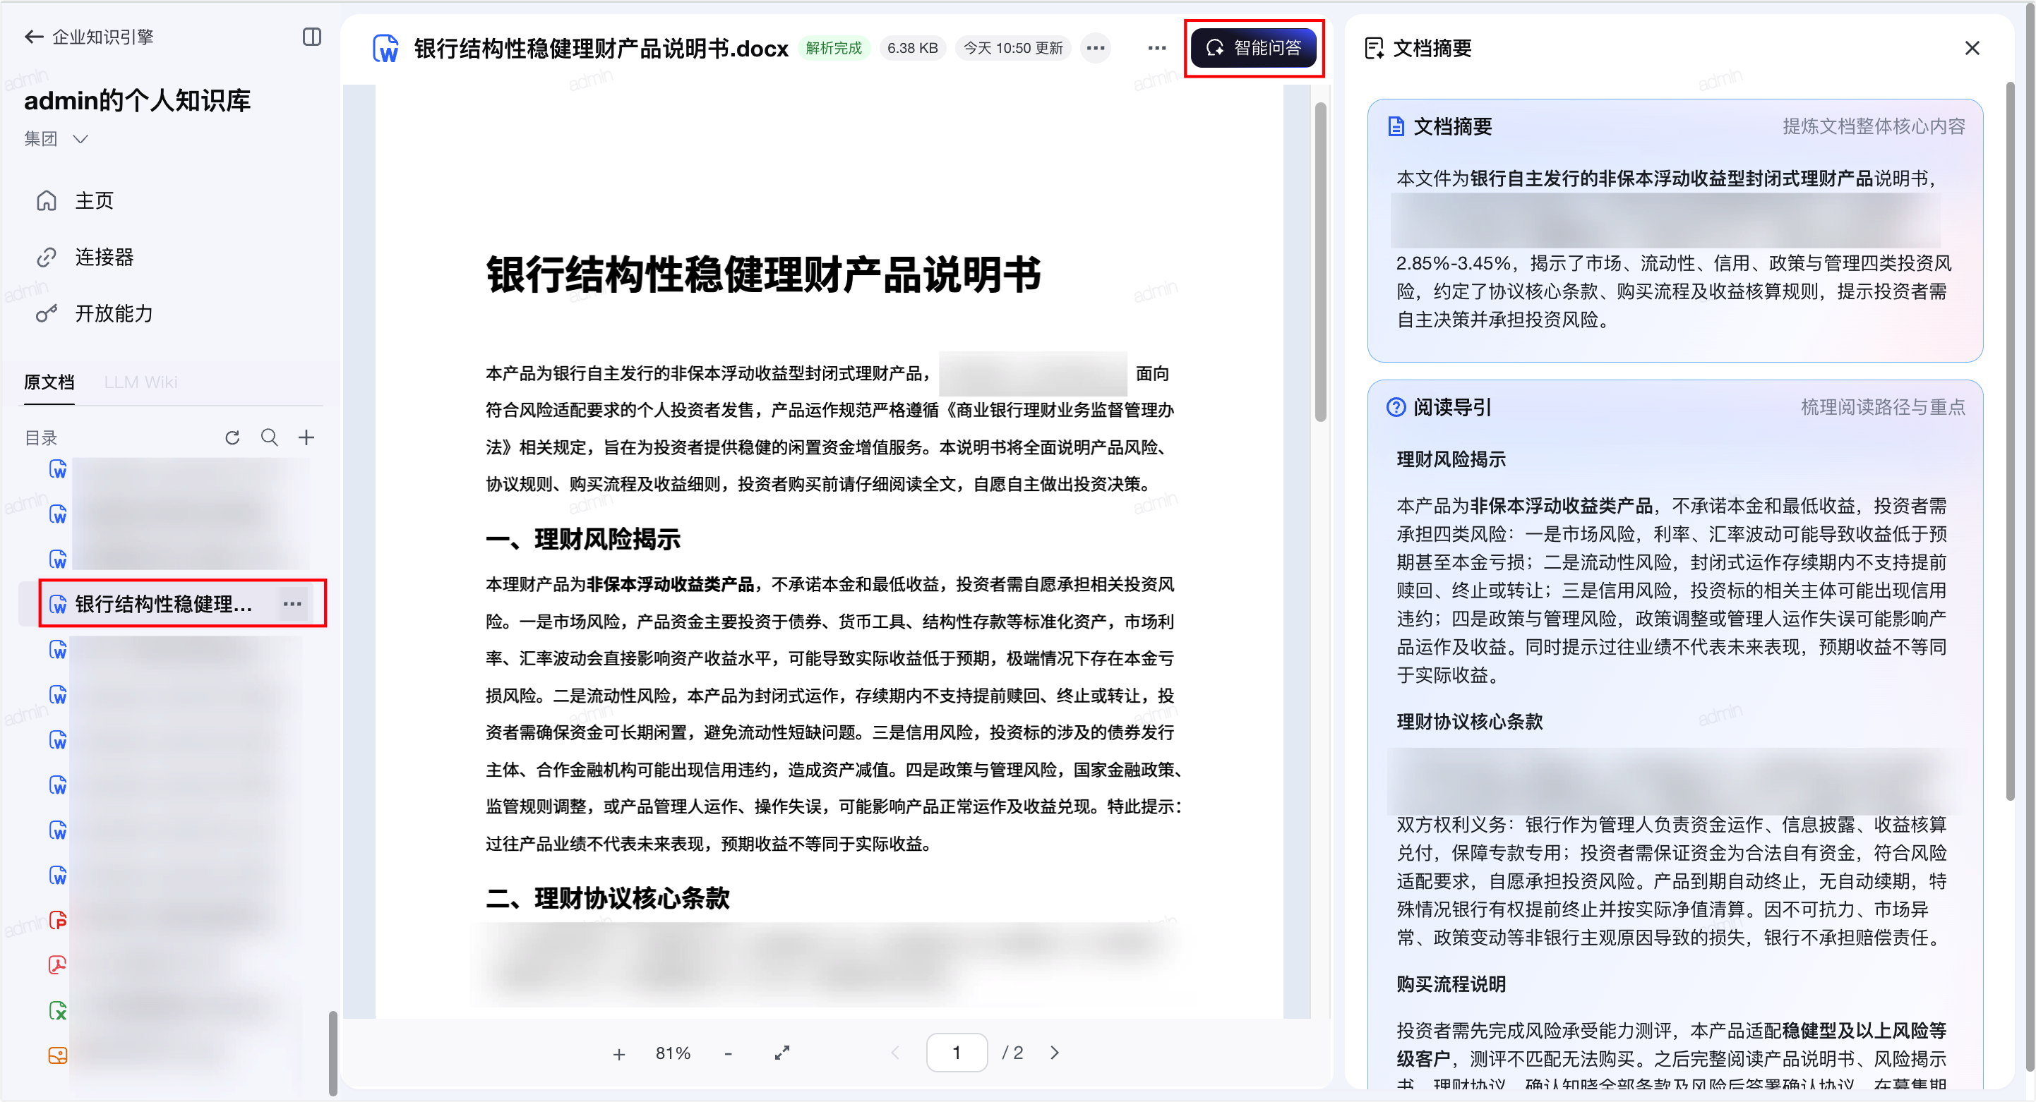Go to the next page arrow
Viewport: 2036px width, 1102px height.
click(x=1055, y=1053)
